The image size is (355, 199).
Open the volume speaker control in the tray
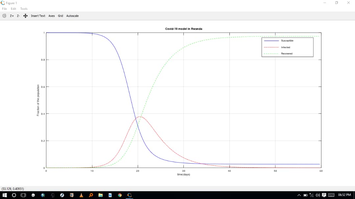tap(318, 195)
